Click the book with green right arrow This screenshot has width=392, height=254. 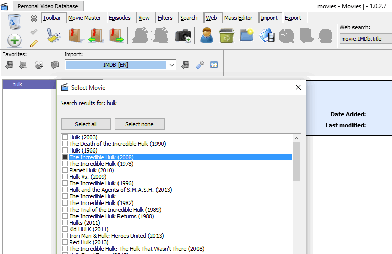pos(116,35)
